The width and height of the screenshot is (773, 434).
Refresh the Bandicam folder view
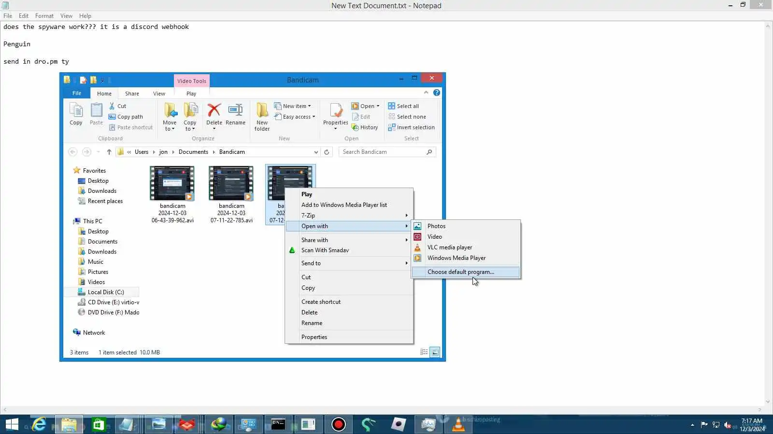click(327, 152)
